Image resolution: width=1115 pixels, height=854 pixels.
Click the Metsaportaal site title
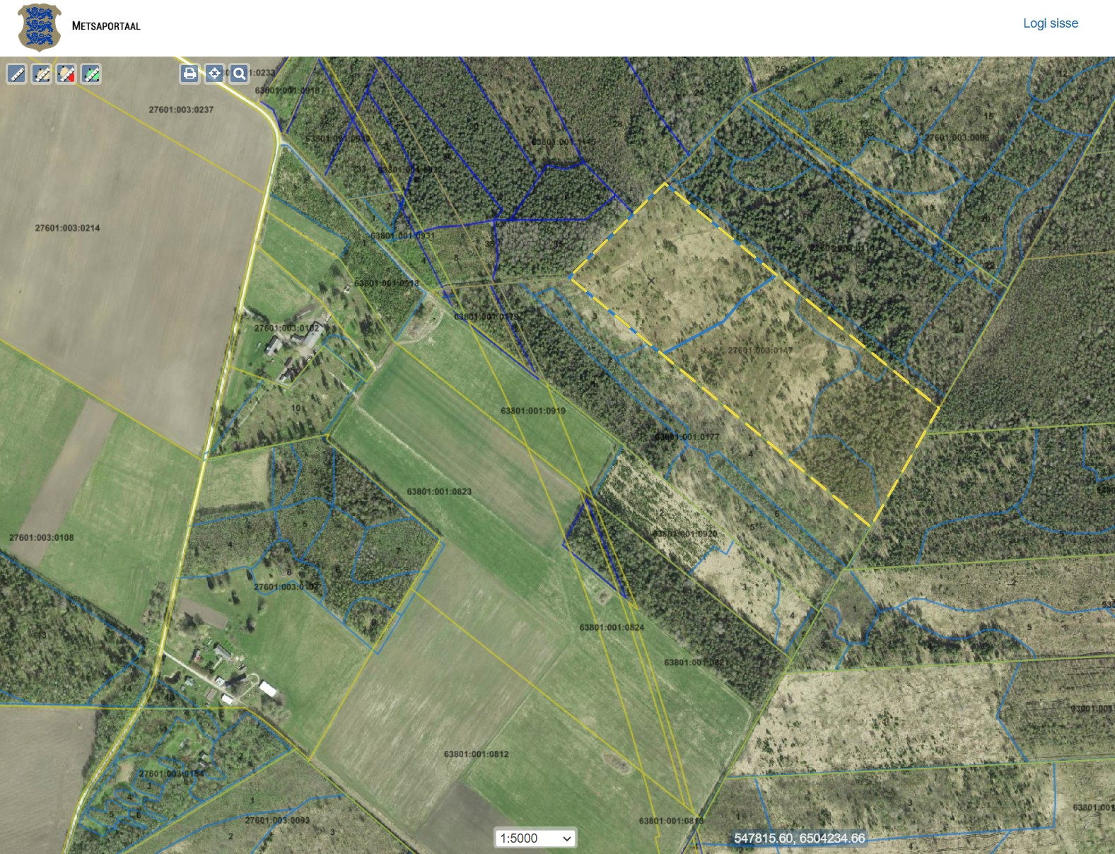coord(106,26)
